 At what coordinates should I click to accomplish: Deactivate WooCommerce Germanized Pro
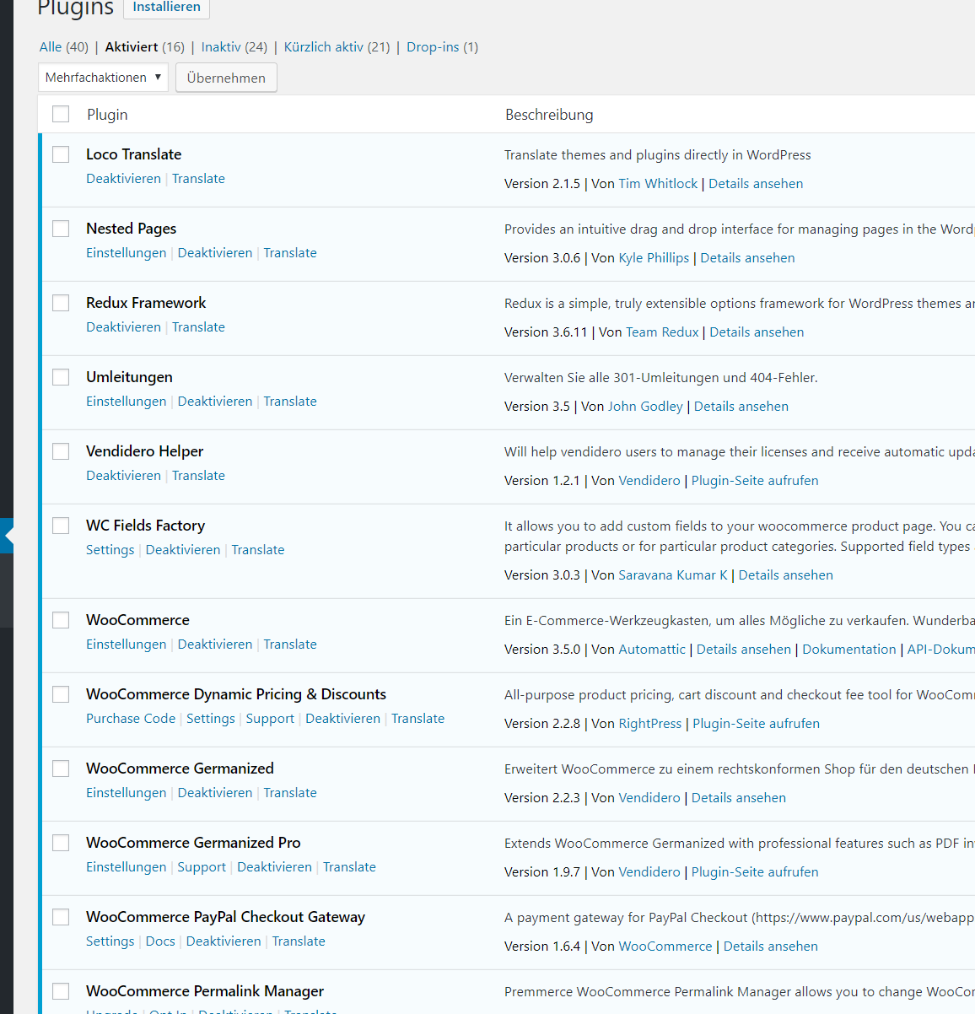click(274, 867)
